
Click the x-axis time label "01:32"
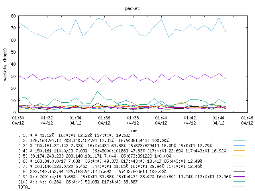point(47,118)
